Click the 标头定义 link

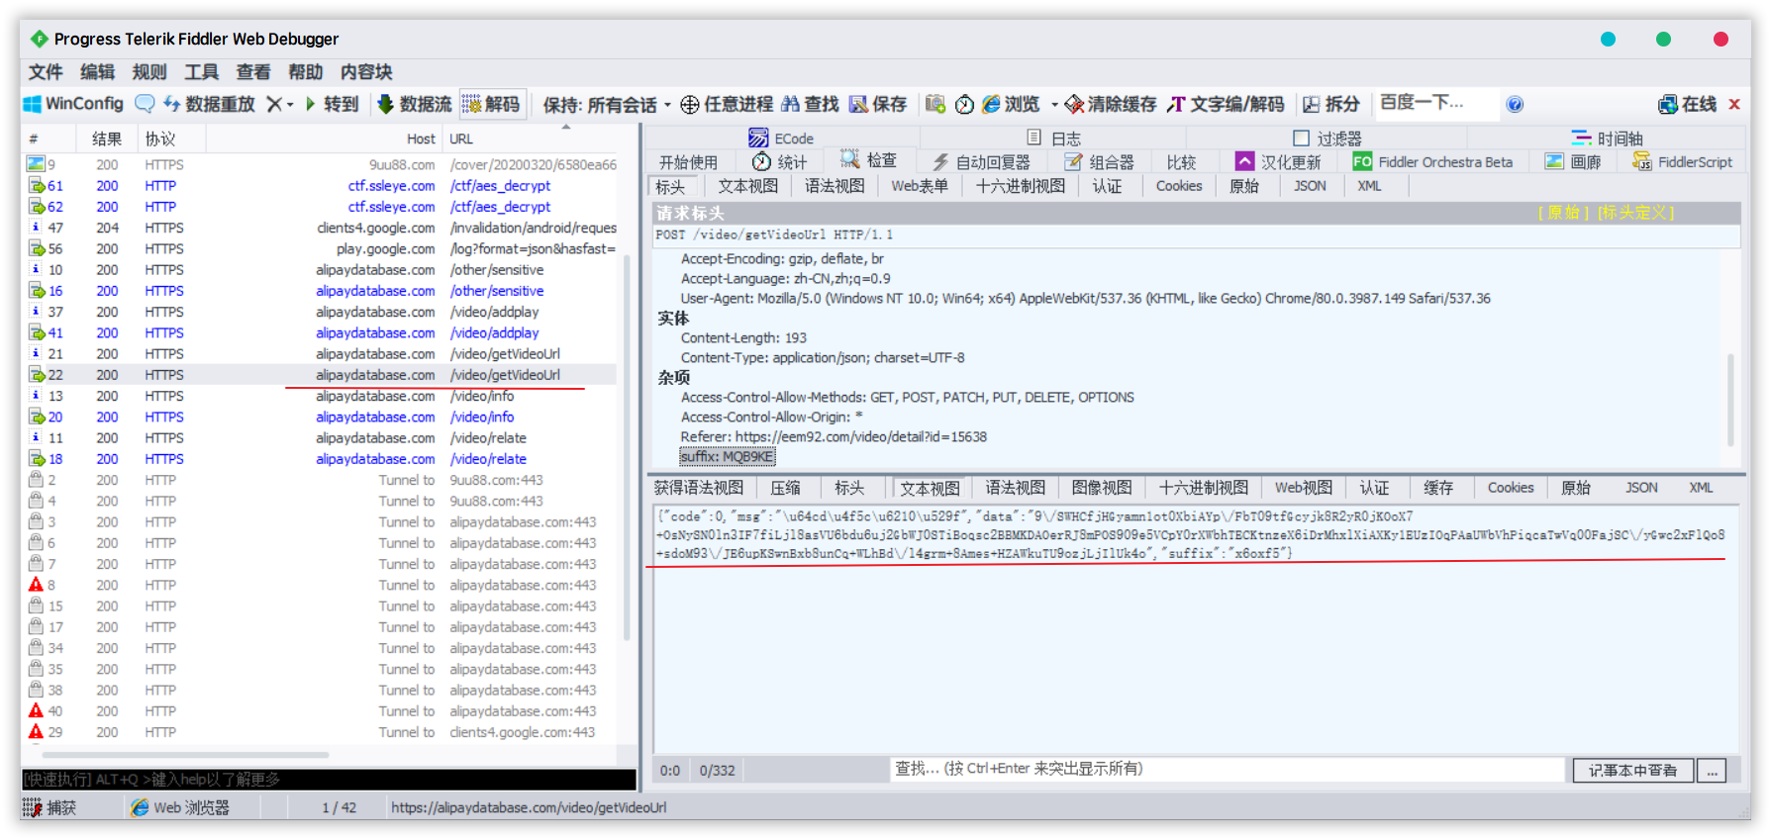click(x=1635, y=213)
